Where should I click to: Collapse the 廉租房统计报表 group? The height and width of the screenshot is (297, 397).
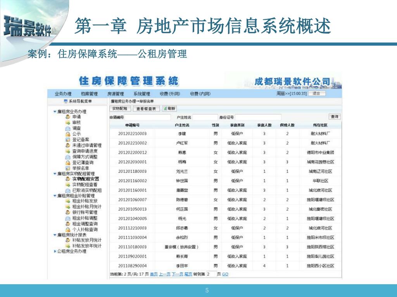pos(55,235)
